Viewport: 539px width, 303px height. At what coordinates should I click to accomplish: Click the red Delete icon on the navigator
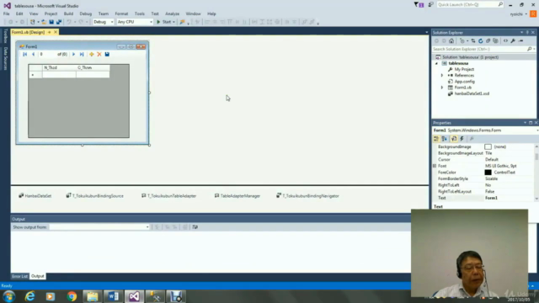coord(99,54)
